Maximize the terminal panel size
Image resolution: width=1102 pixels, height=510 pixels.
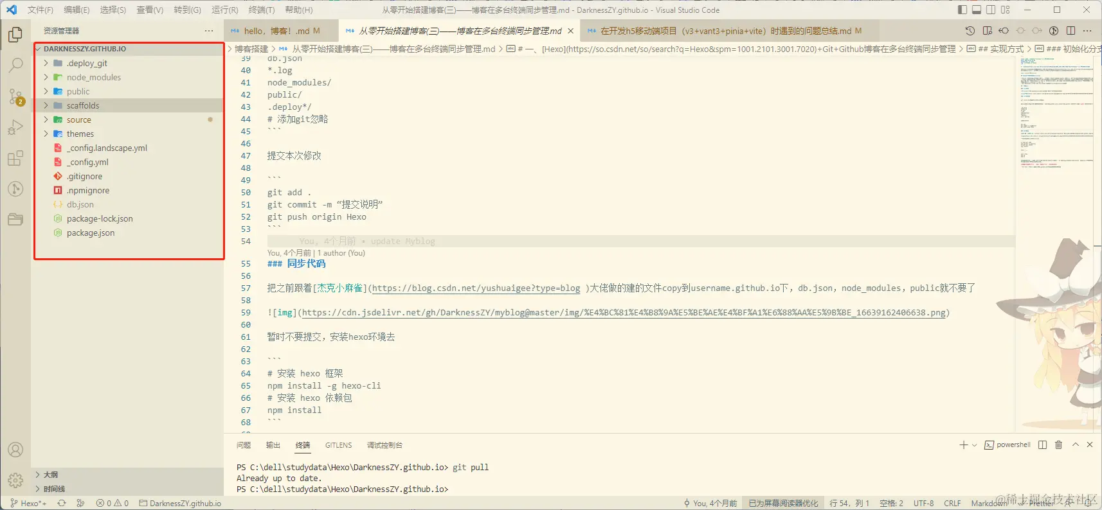click(x=1075, y=444)
